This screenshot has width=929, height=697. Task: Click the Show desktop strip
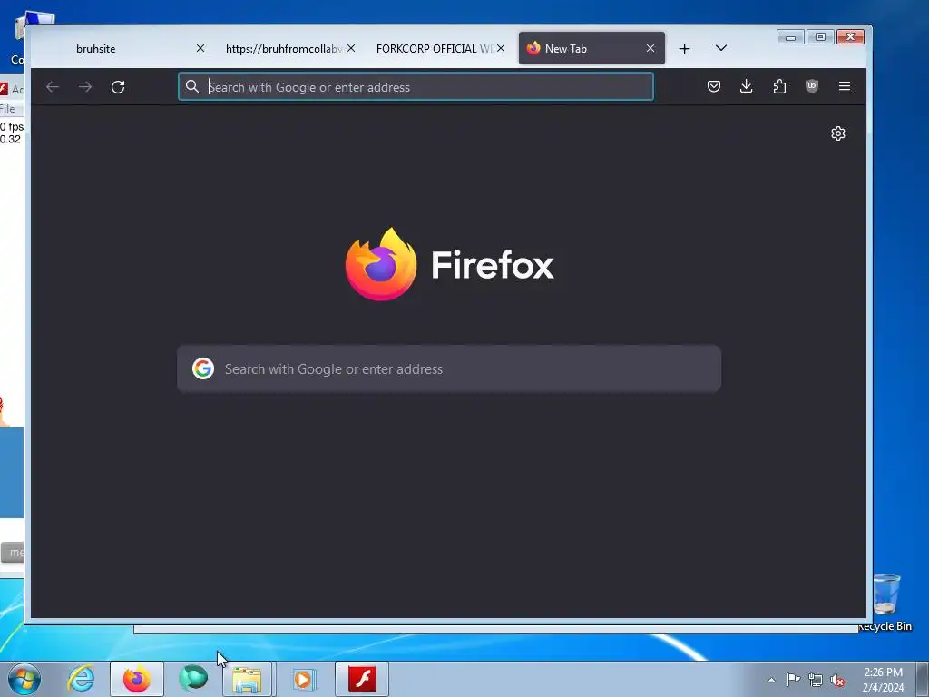[923, 679]
